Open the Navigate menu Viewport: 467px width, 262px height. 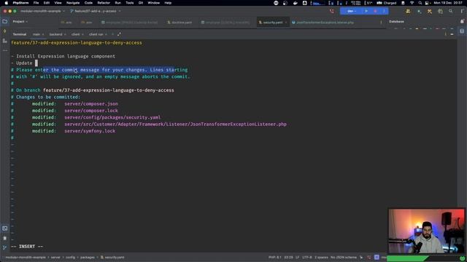click(x=73, y=3)
